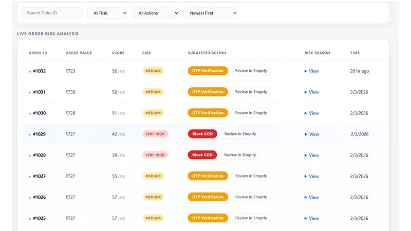
Task: Click the 39 /100 score for order #1028
Action: [119, 155]
